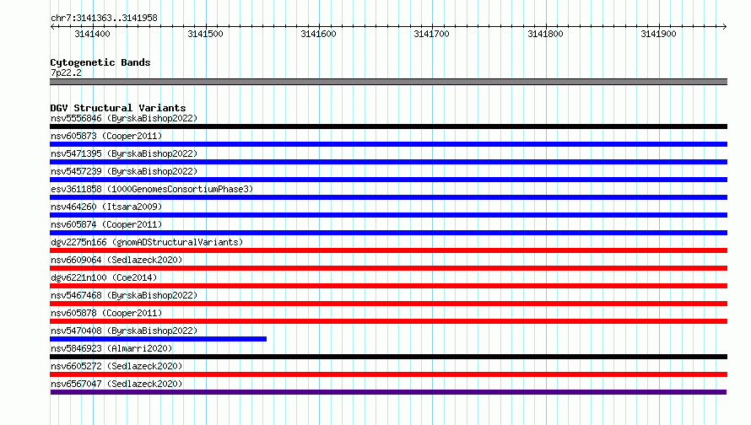Click ruler position 3141500
Viewport: 751px width, 425px height.
[x=206, y=34]
